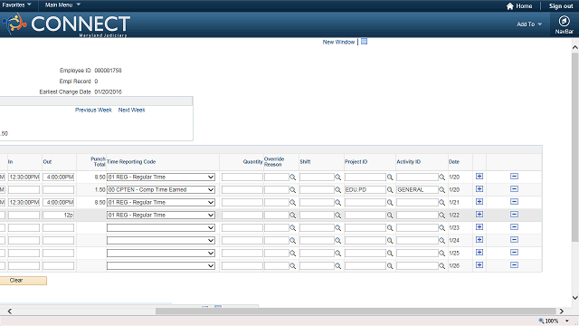Add a row for date 1/23

[479, 227]
